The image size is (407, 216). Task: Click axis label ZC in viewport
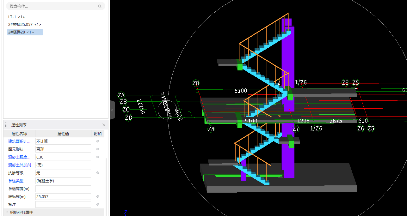pos(126,110)
